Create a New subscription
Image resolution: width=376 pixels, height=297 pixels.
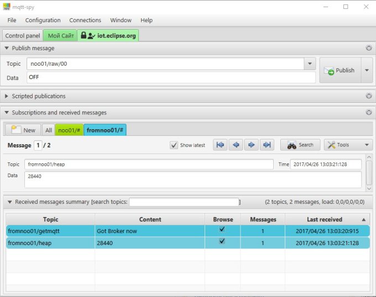[23, 130]
